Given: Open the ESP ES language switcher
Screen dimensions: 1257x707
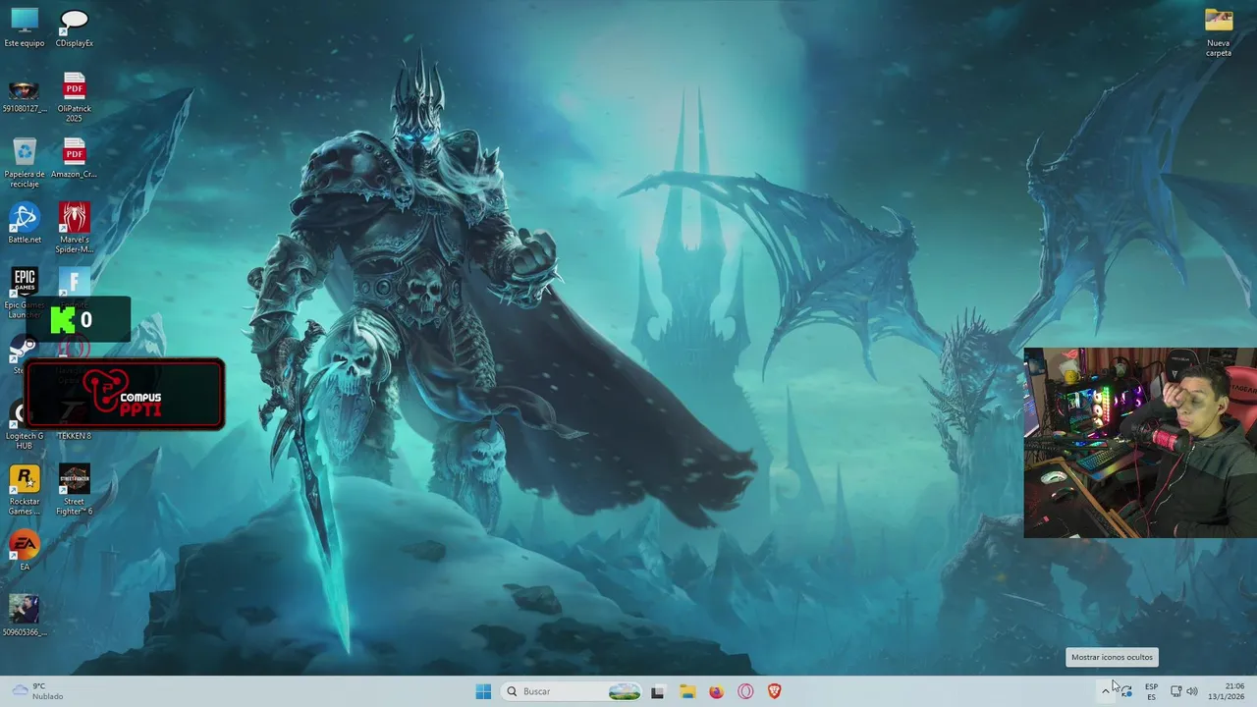Looking at the screenshot, I should 1151,691.
